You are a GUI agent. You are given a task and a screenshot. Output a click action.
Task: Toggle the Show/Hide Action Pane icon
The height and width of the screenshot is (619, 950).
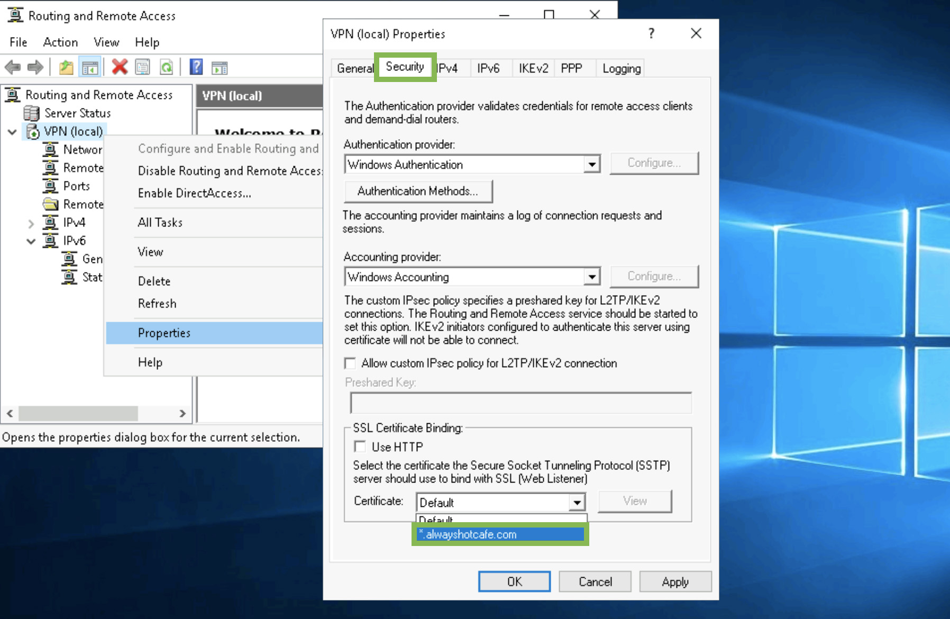point(220,67)
